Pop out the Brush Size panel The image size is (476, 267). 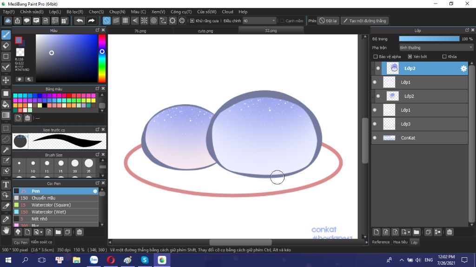pos(98,154)
